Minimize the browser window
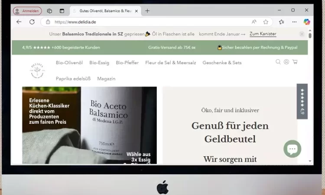The height and width of the screenshot is (195, 325). 279,10
